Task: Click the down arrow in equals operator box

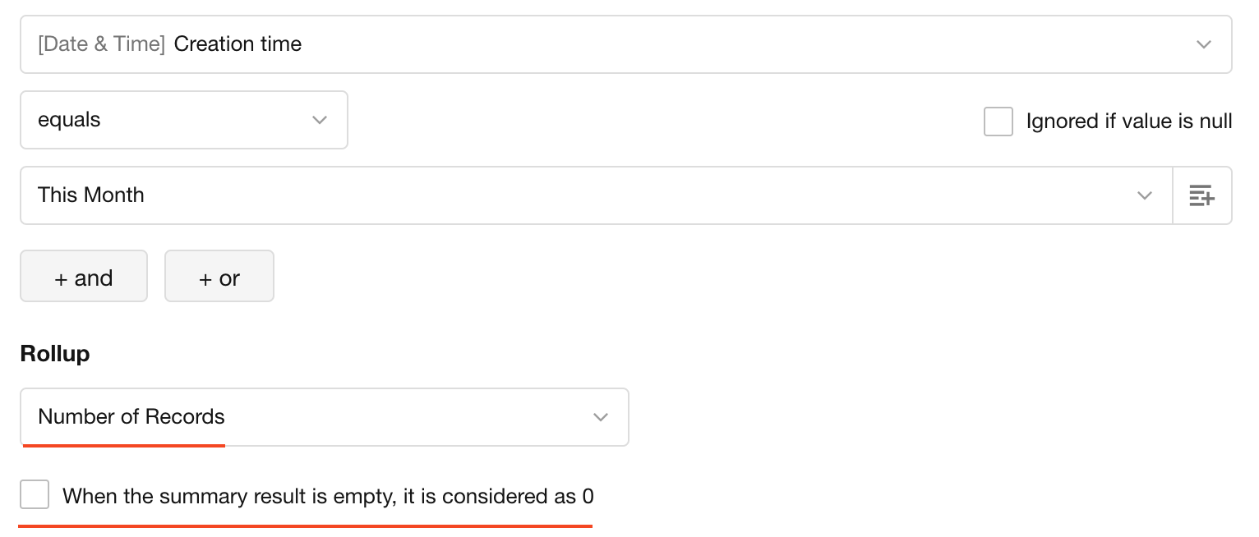Action: 320,120
